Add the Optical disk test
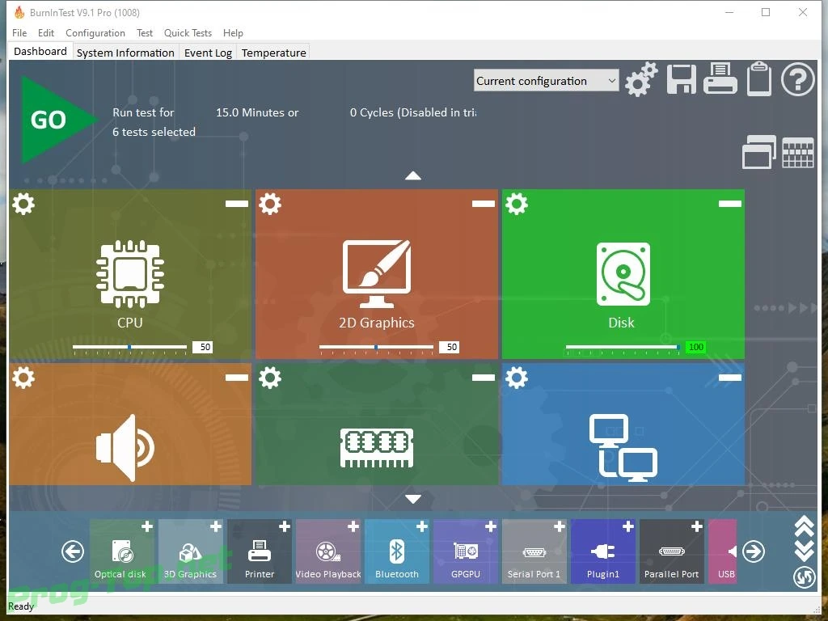828x621 pixels. 147,526
